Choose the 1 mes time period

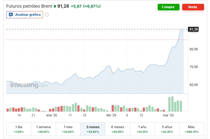(x=68, y=129)
